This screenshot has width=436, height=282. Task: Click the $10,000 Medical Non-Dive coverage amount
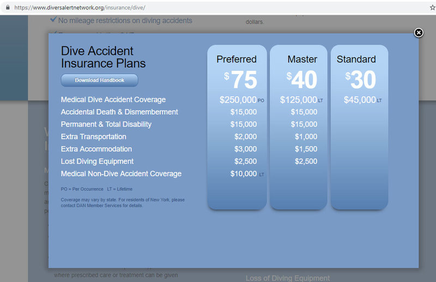click(244, 173)
